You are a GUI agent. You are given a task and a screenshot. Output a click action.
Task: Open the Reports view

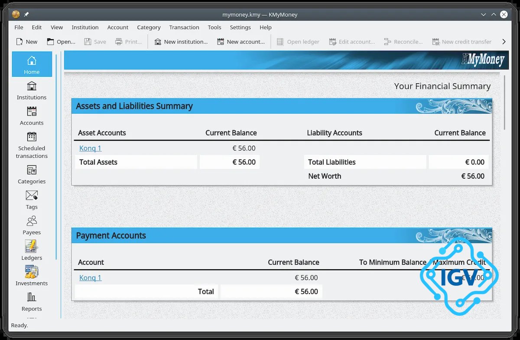pos(32,301)
